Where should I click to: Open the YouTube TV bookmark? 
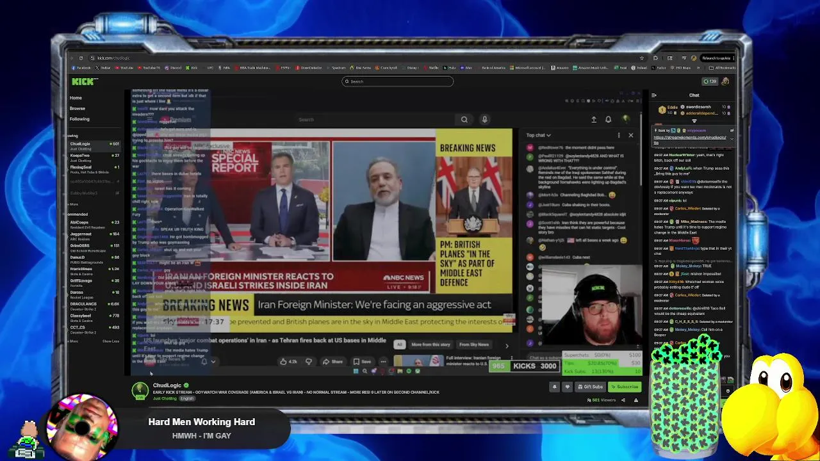pos(149,67)
